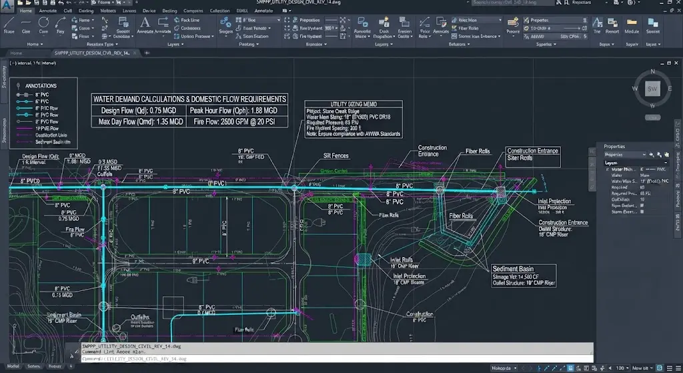683x373 pixels.
Task: Toggle the Modial status bar button
Action: coord(13,366)
